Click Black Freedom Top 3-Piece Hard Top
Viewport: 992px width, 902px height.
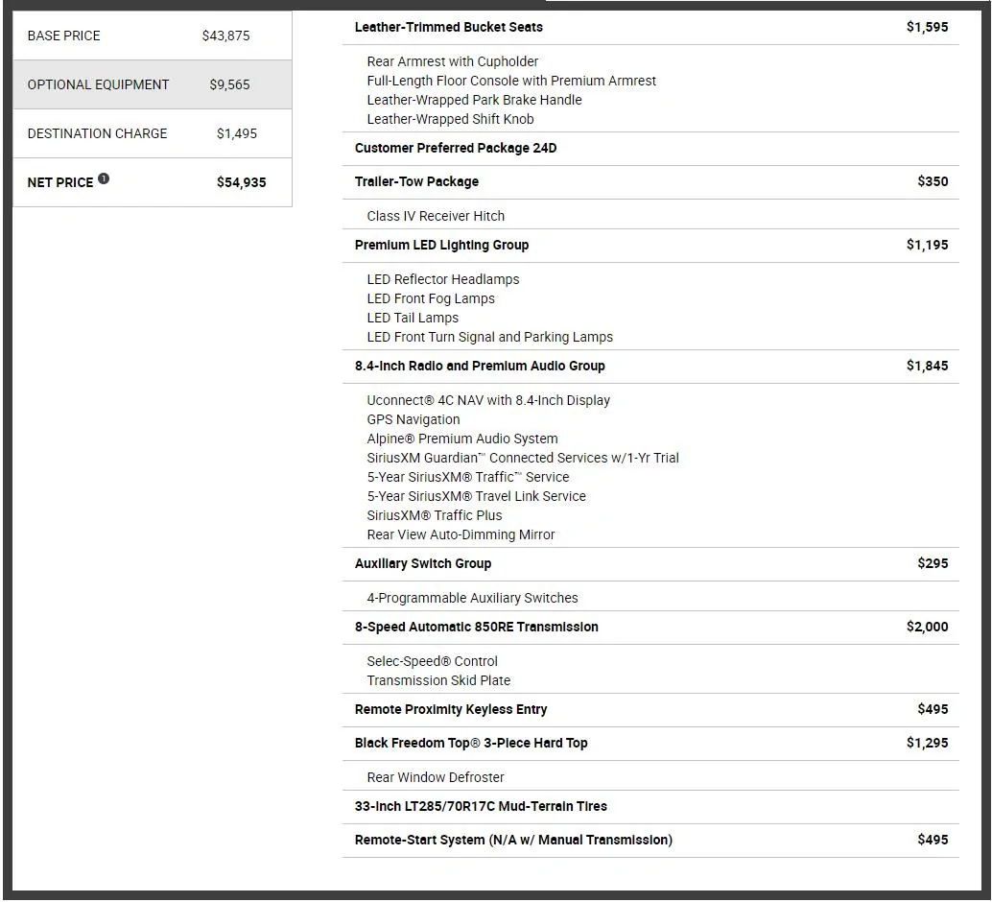point(471,743)
